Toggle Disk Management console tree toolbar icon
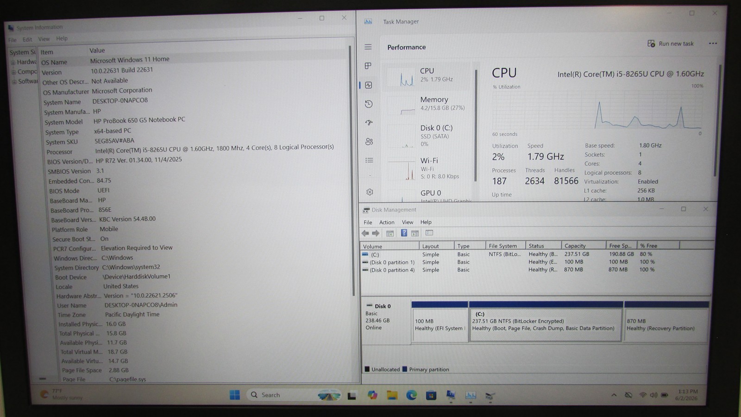741x417 pixels. pos(390,233)
